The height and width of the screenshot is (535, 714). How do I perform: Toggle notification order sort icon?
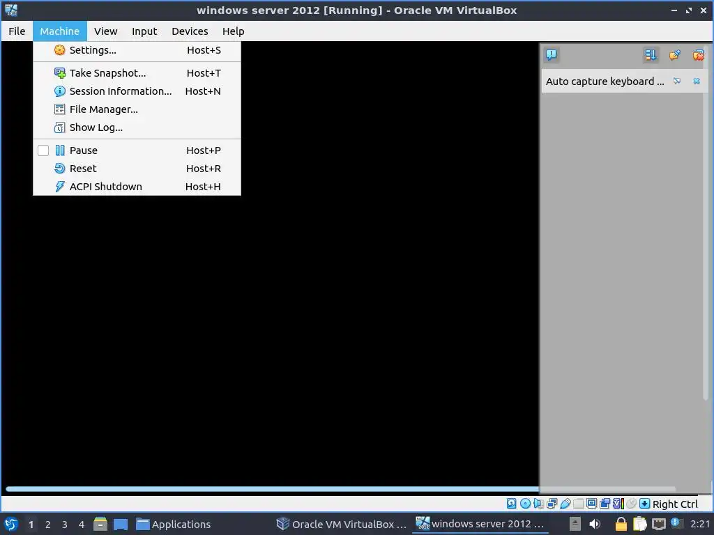651,55
